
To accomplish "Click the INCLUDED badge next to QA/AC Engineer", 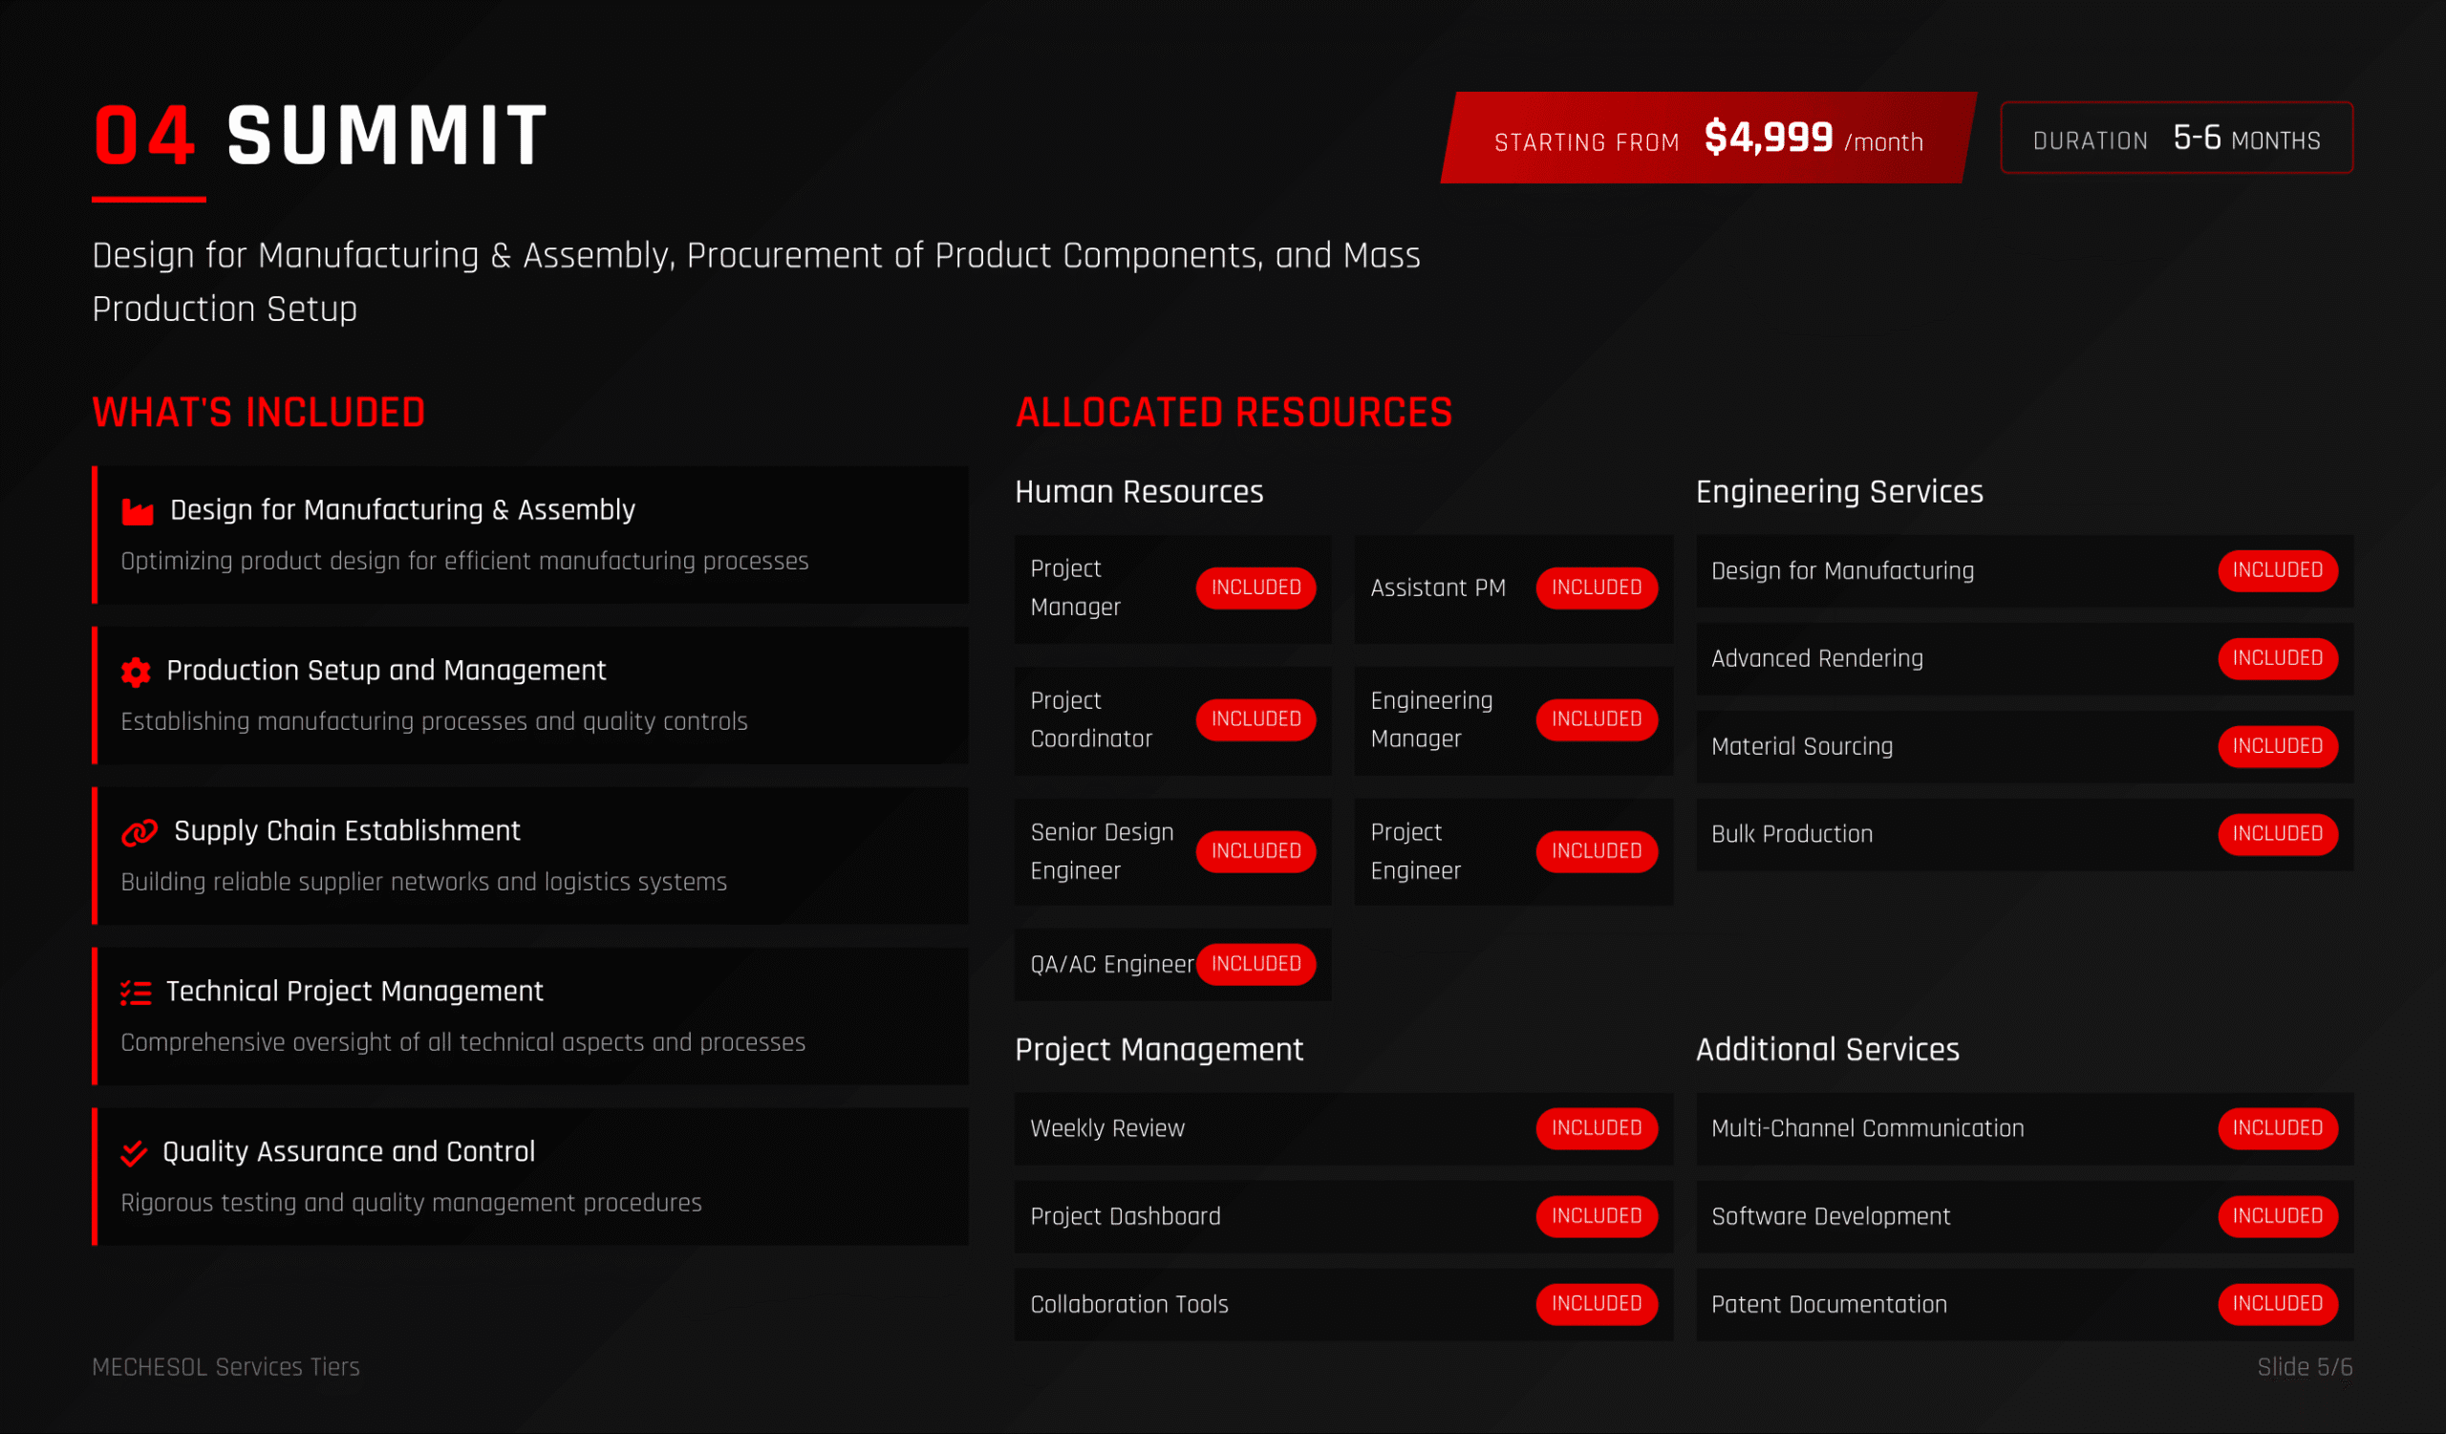I will click(1255, 963).
